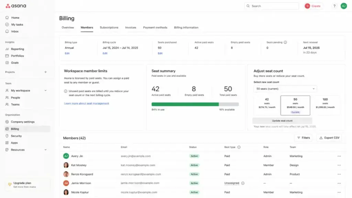Click the Unassigned seat type label
The image size is (352, 198).
point(232,183)
